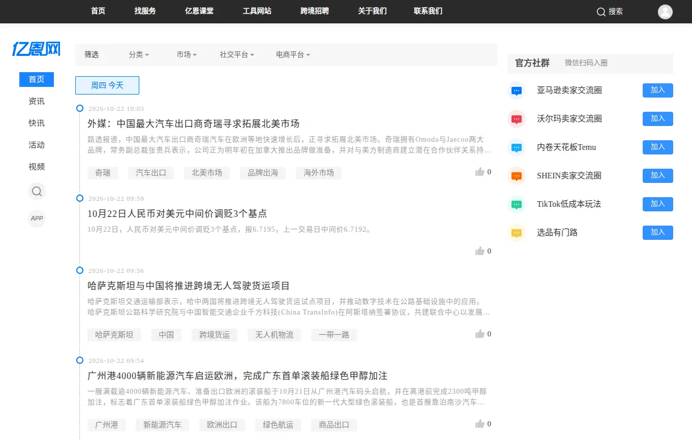This screenshot has width=692, height=439.
Task: Open 关于我们 in top navigation
Action: tap(372, 11)
